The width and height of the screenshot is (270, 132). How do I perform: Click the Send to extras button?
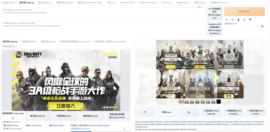pyautogui.click(x=255, y=112)
